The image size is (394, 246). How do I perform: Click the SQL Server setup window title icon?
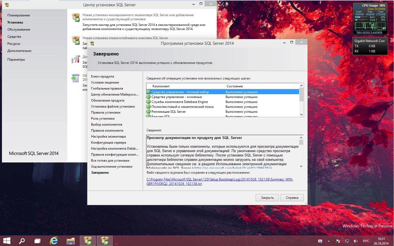(x=92, y=43)
